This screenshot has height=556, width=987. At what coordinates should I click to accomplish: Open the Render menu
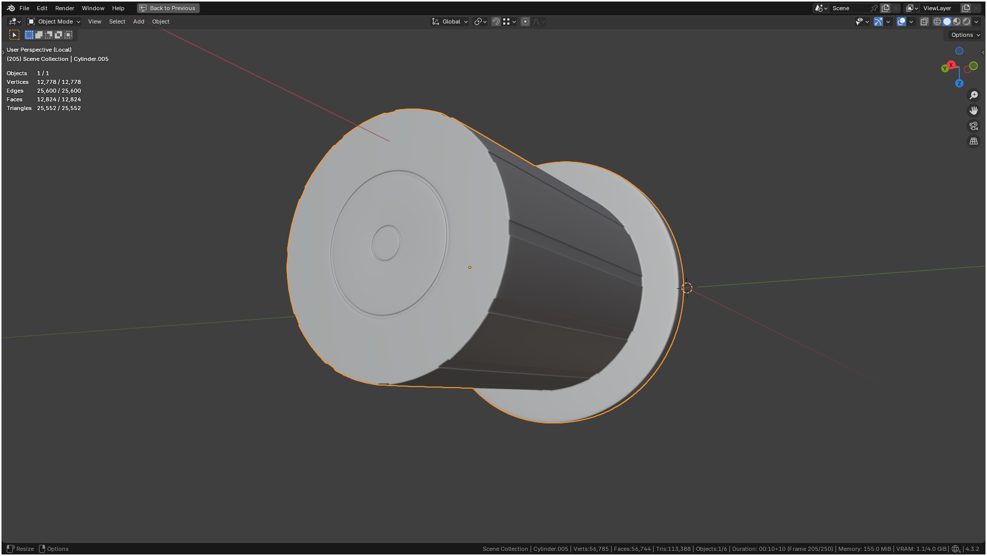tap(65, 8)
